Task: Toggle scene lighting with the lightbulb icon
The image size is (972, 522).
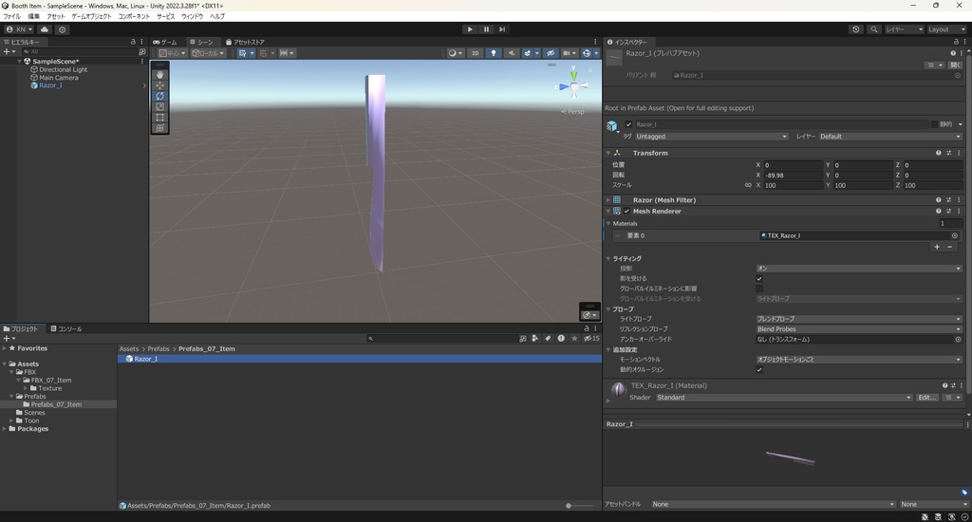Action: click(x=494, y=53)
